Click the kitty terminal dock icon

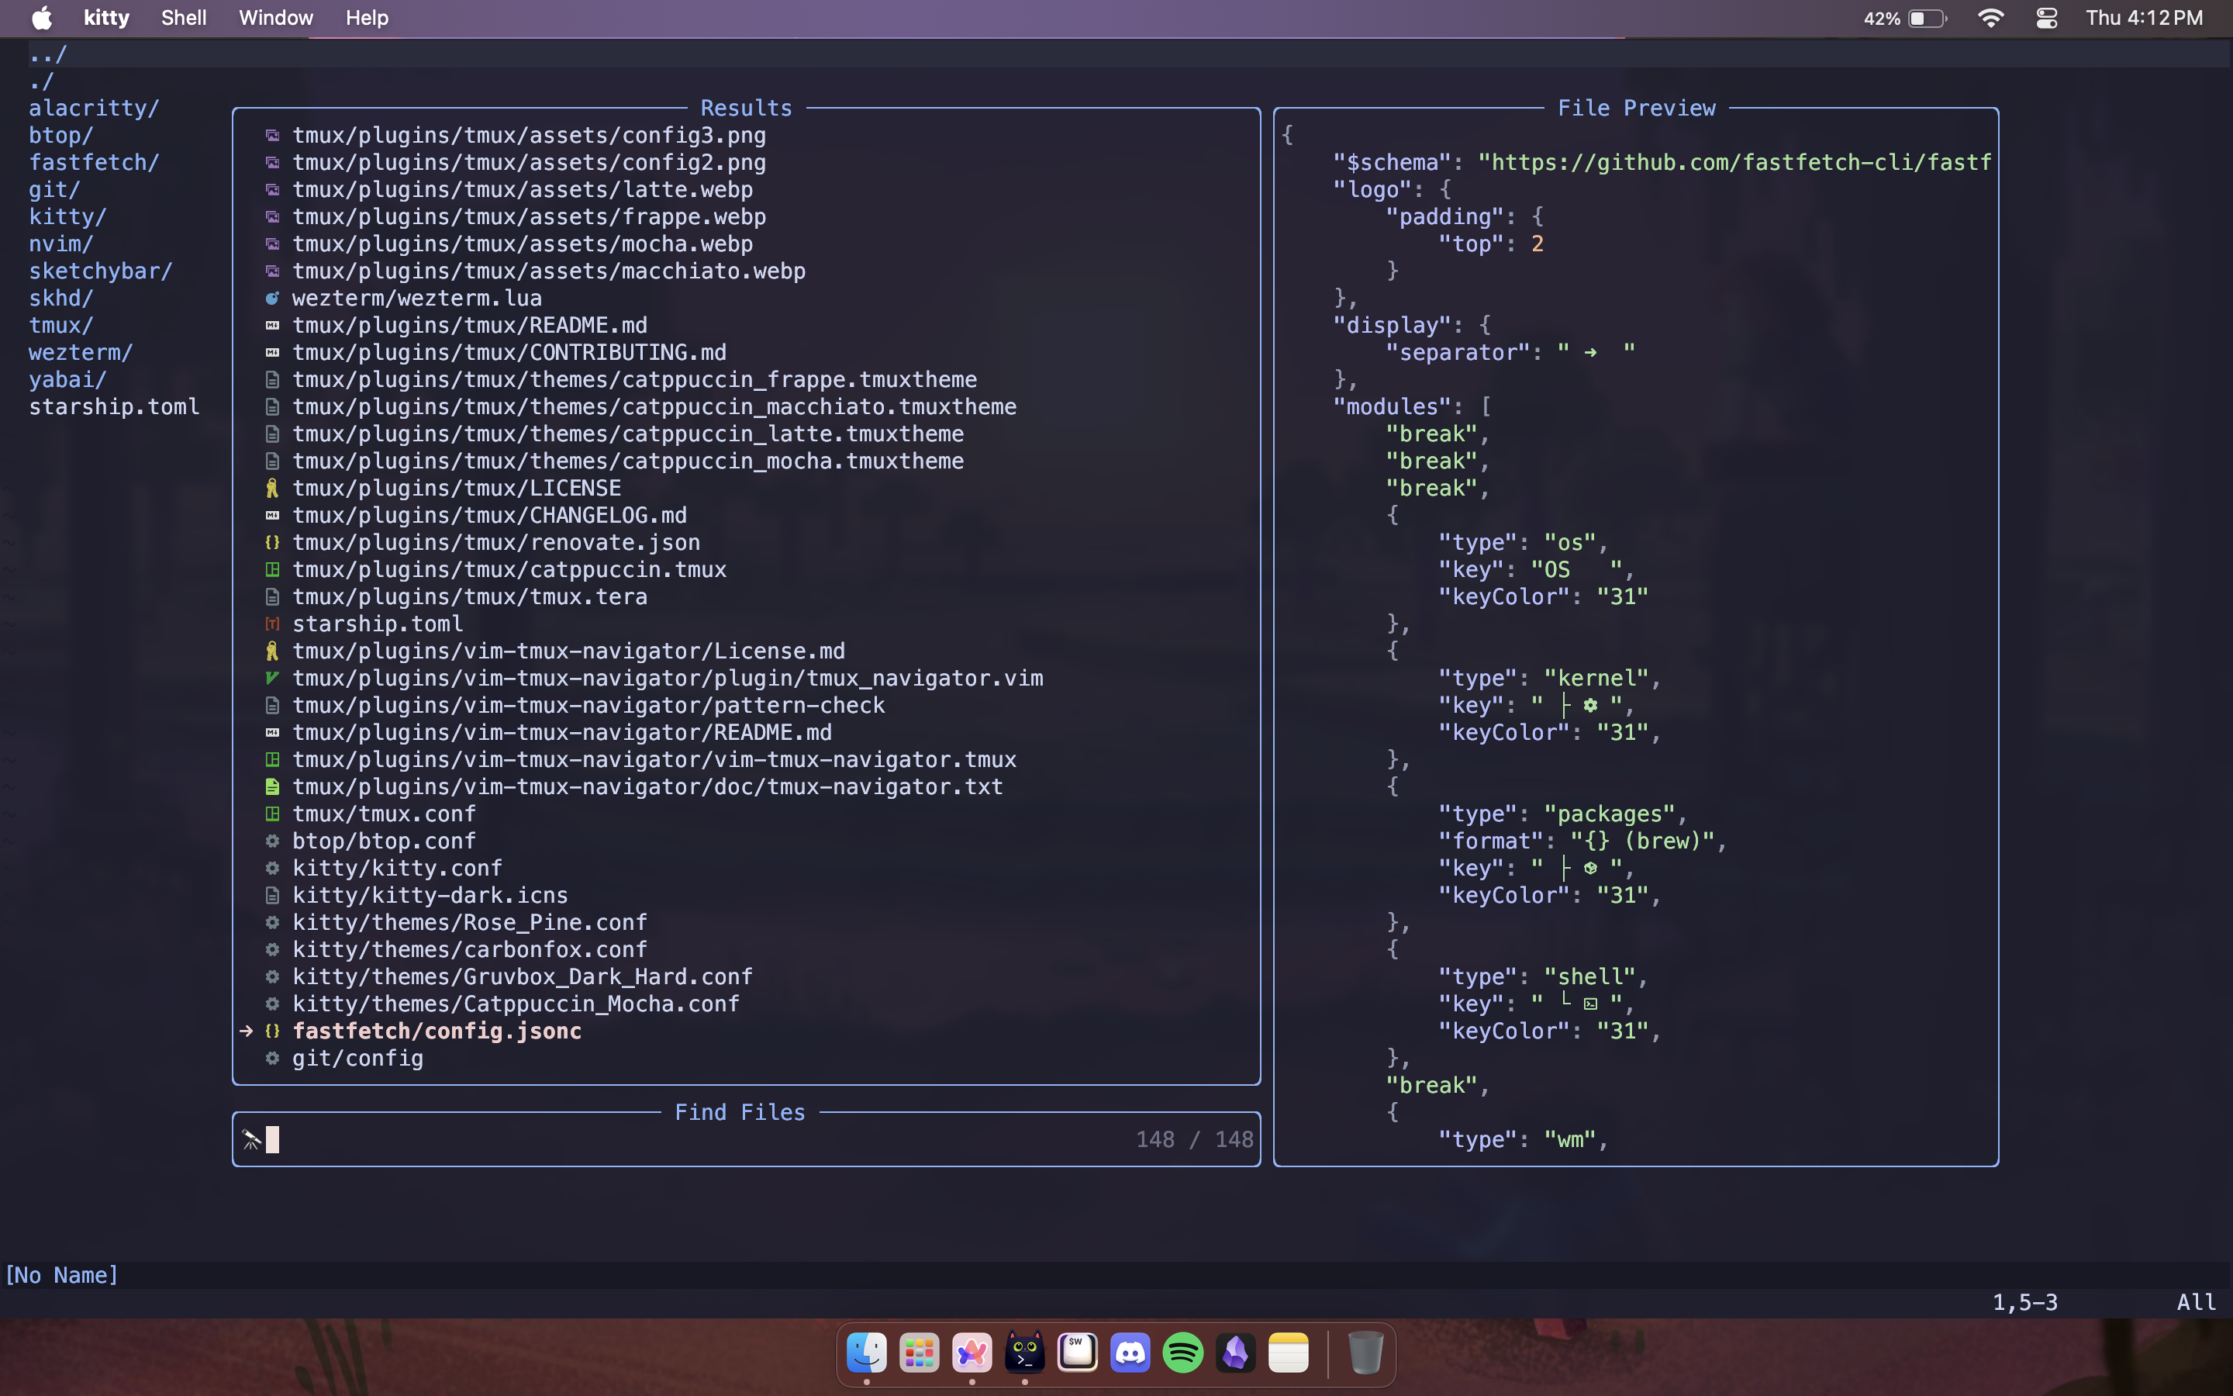[x=1024, y=1353]
